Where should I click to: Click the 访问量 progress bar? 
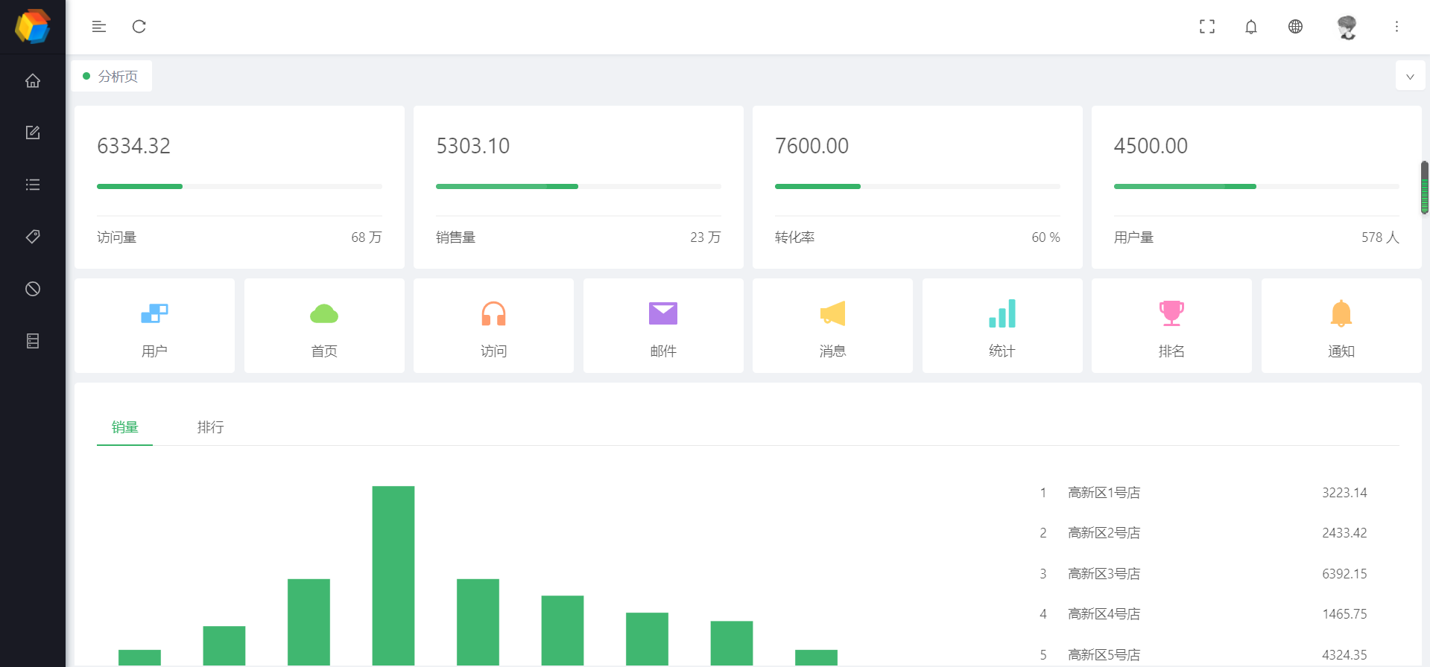click(239, 186)
